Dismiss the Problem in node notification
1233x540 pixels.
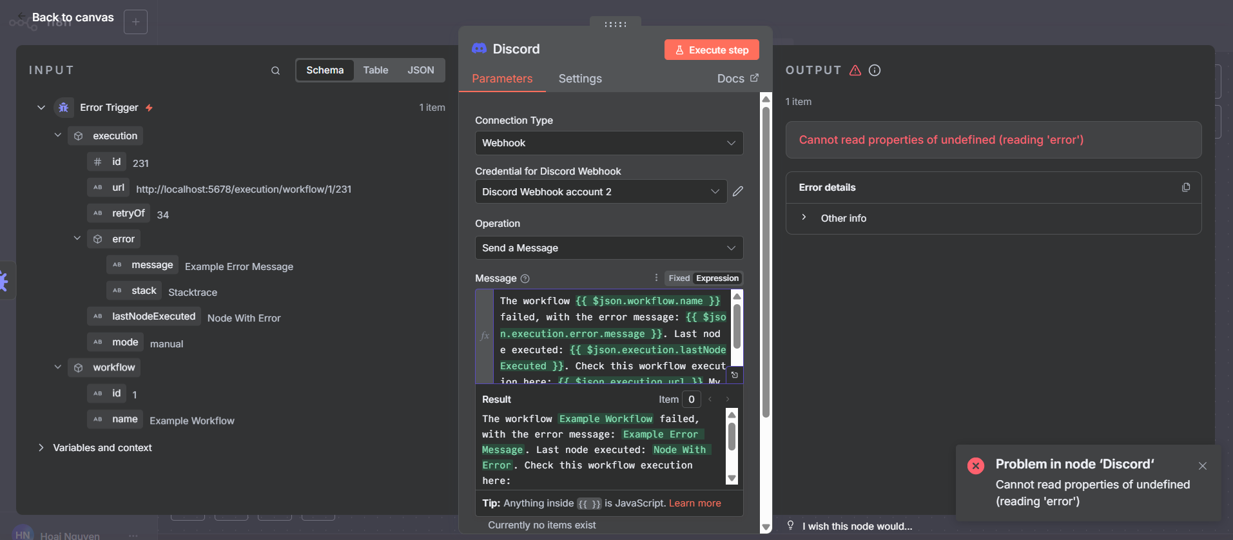tap(1202, 466)
